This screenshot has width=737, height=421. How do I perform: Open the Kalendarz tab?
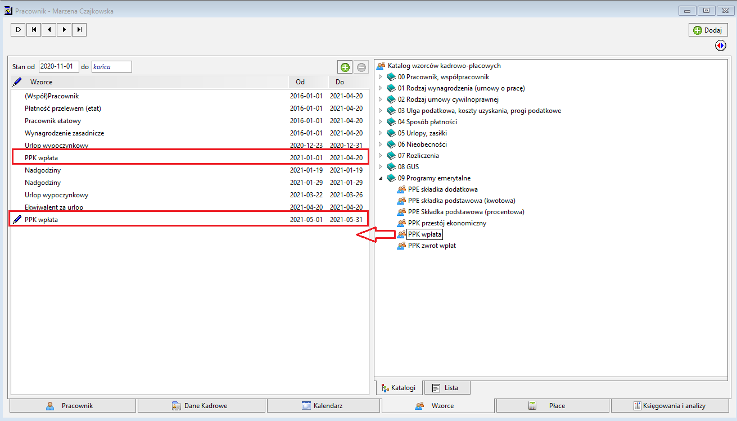point(323,405)
